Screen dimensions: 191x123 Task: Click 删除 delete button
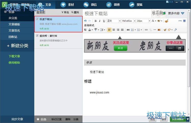pyautogui.click(x=68, y=119)
